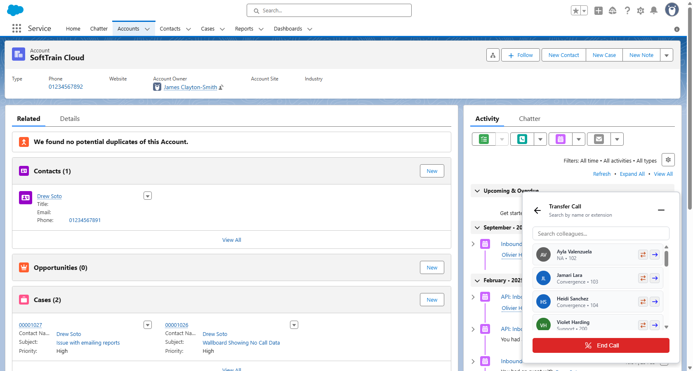Expand the Cases navigation dropdown
This screenshot has width=693, height=371.
(222, 29)
